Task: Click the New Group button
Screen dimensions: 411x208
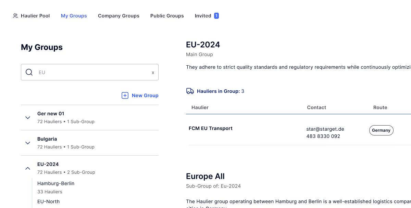Action: 145,95
